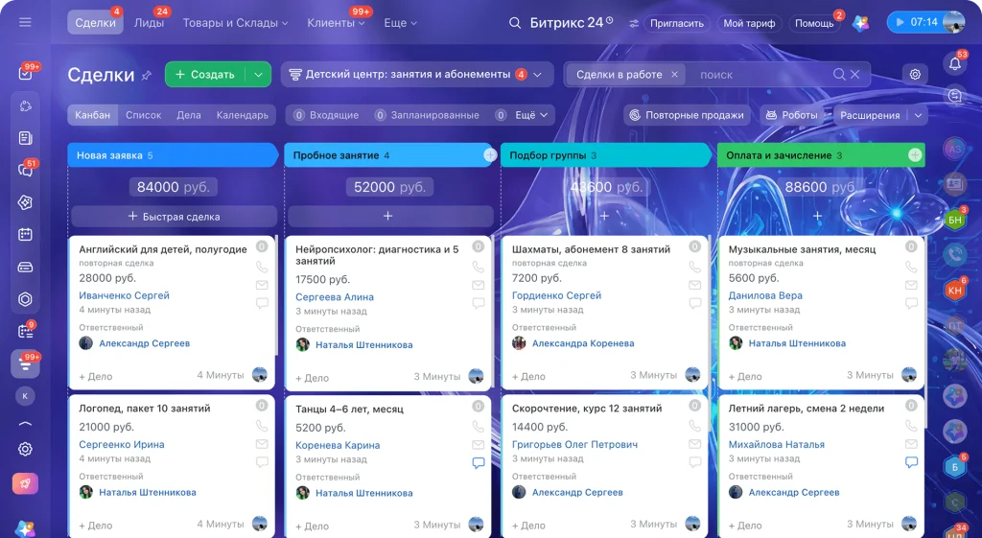Select the Канбан view tab
Screen dimensions: 982x538
pyautogui.click(x=93, y=115)
